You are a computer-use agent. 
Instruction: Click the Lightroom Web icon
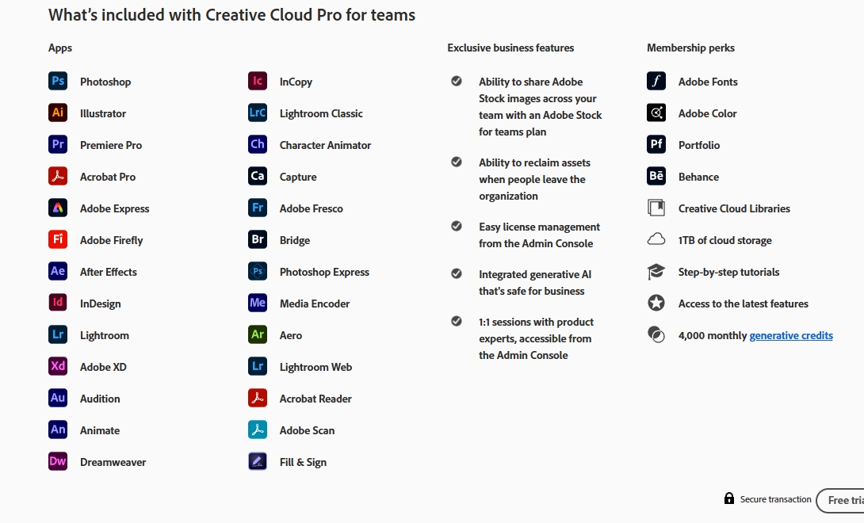coord(258,366)
